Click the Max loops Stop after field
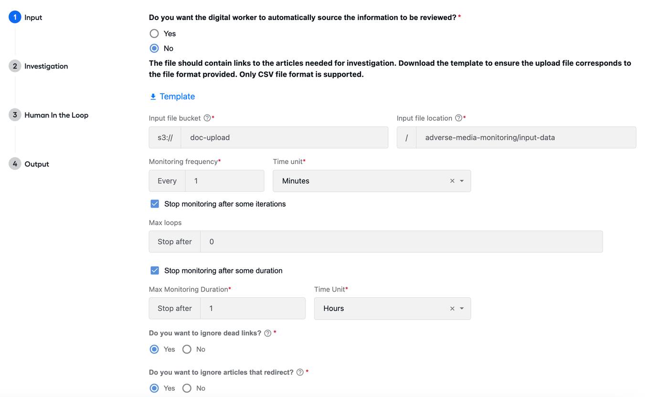656x397 pixels. (401, 241)
